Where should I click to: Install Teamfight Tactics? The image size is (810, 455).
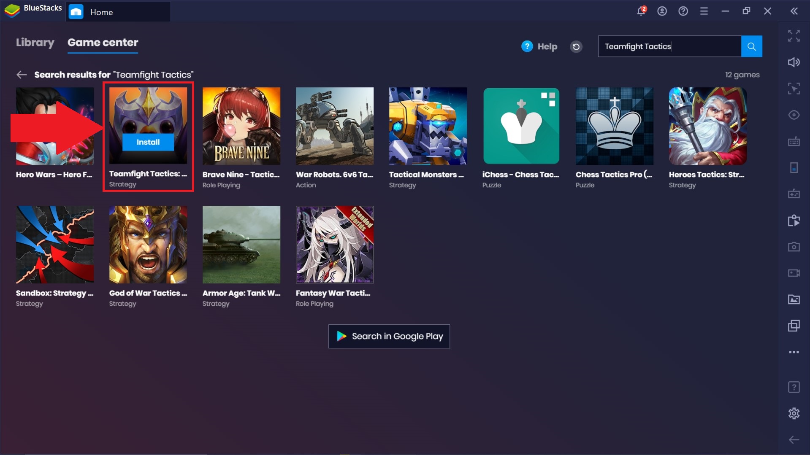pyautogui.click(x=148, y=142)
